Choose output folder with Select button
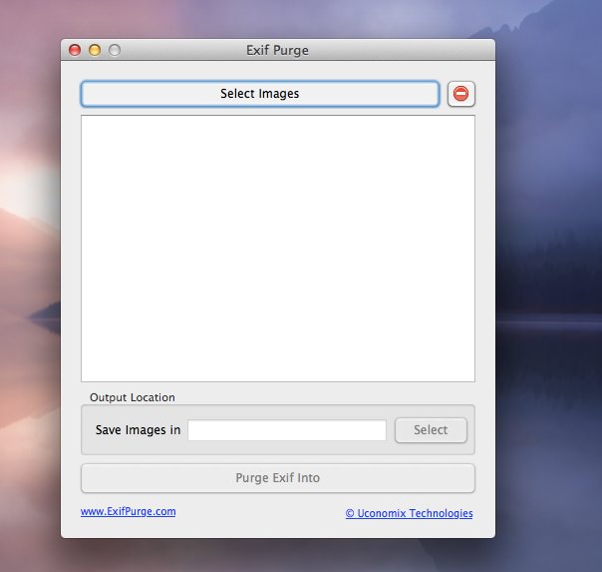The width and height of the screenshot is (602, 572). pyautogui.click(x=431, y=430)
